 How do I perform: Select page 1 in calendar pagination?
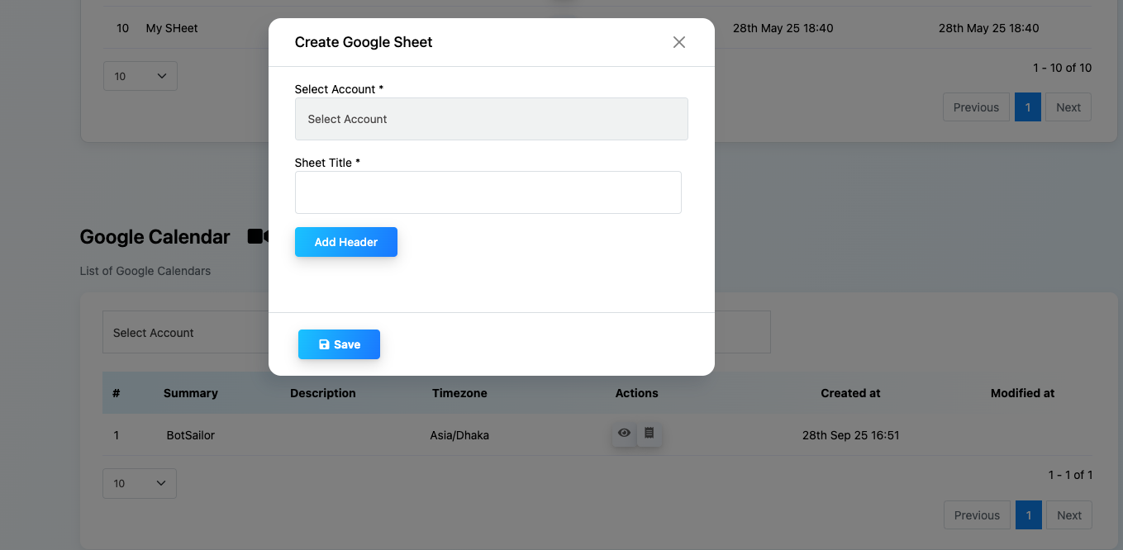click(x=1028, y=515)
